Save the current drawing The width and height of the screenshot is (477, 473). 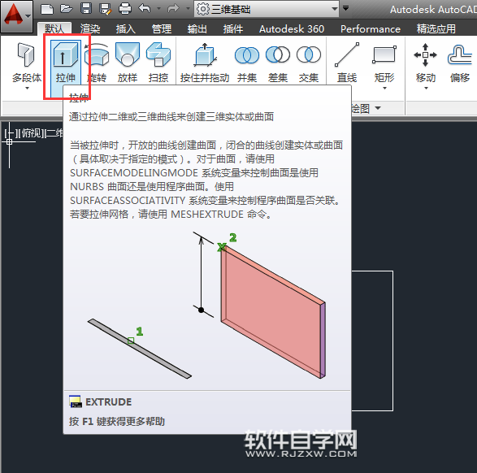click(x=86, y=9)
